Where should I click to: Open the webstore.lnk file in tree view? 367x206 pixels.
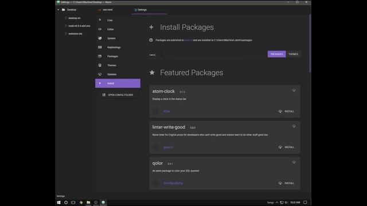(x=75, y=34)
